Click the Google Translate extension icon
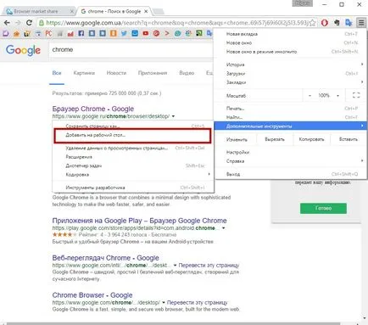The height and width of the screenshot is (325, 368). (348, 23)
